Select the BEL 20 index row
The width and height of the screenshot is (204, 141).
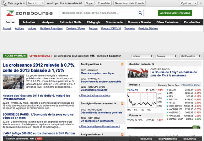(172, 90)
